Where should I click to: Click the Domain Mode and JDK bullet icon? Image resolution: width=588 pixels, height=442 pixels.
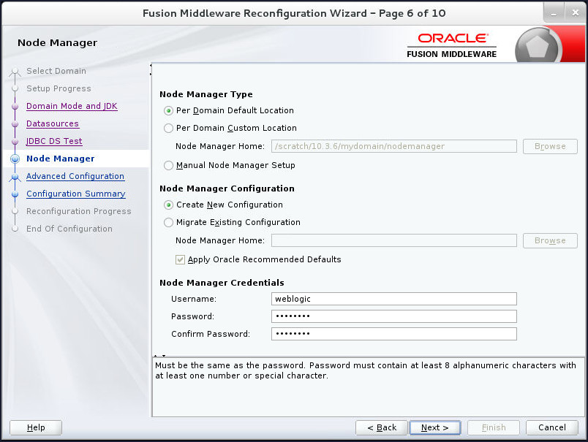pyautogui.click(x=15, y=107)
